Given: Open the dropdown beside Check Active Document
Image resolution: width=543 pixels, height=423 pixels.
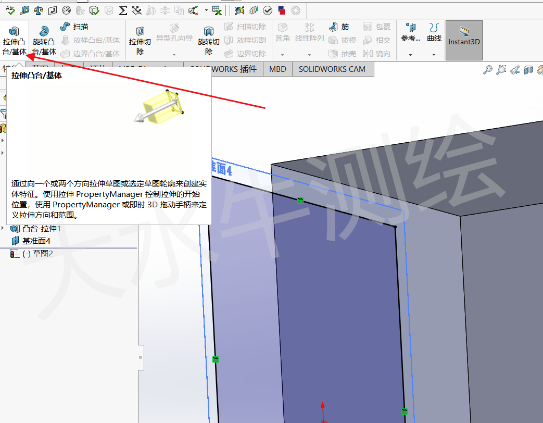Looking at the screenshot, I should click(206, 10).
